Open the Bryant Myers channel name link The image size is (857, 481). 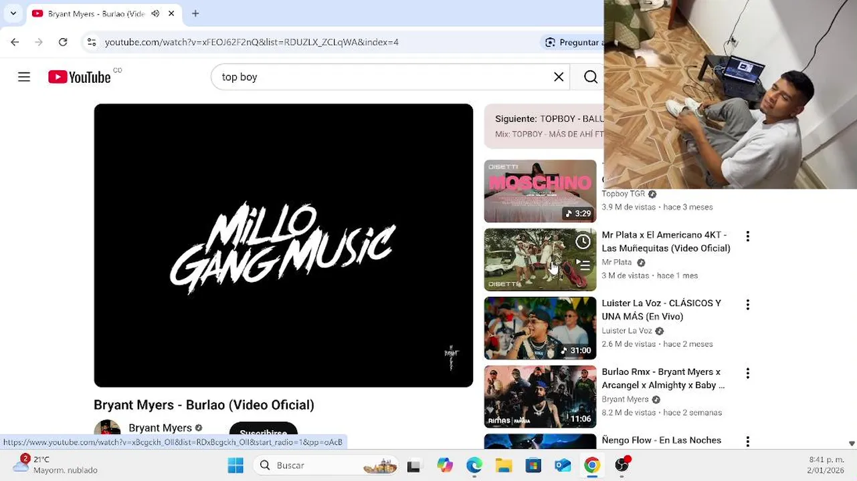pos(160,428)
